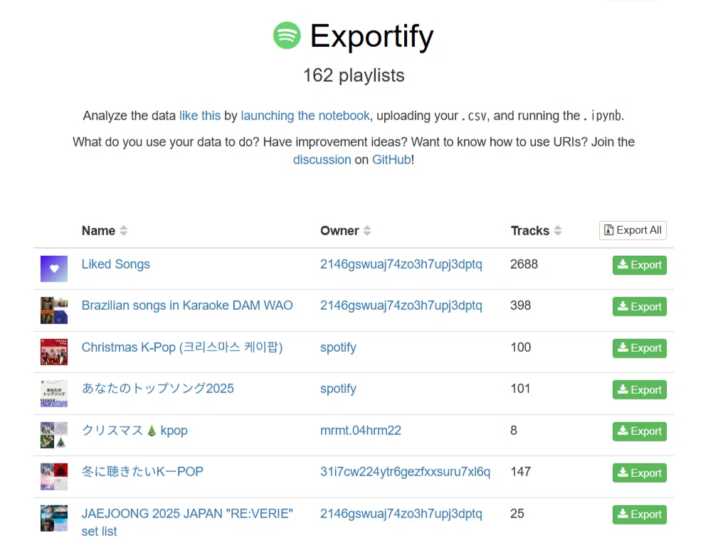Click あなたのトップソング2025 cover thumbnail
This screenshot has width=713, height=538.
pyautogui.click(x=53, y=394)
